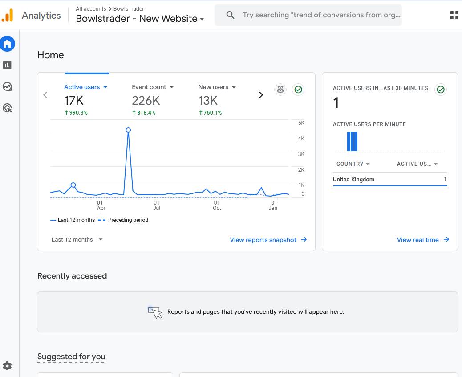Click the Last 12 months legend entry
Screen dimensions: 462x377
[x=73, y=220]
